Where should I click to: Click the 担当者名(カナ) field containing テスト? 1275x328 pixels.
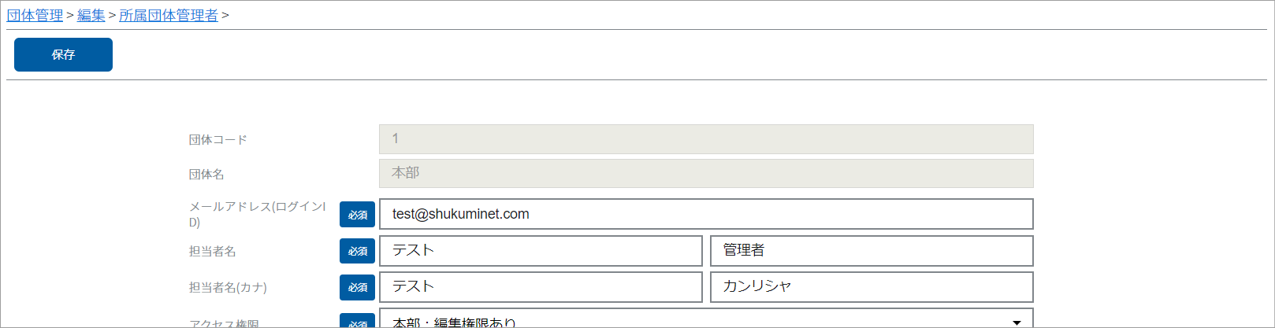click(541, 287)
